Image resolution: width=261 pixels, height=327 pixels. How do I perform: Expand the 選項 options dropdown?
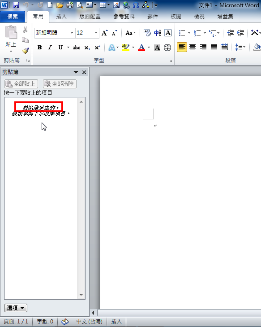tap(16, 308)
